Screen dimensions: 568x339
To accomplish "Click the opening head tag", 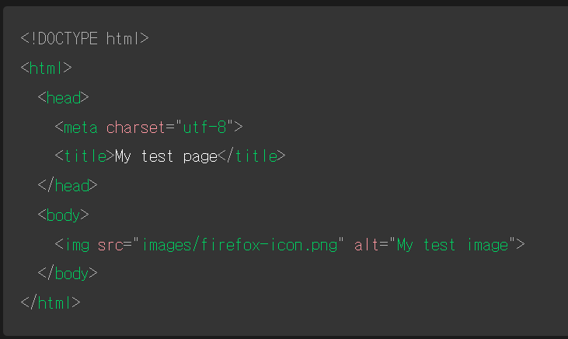I will (64, 97).
